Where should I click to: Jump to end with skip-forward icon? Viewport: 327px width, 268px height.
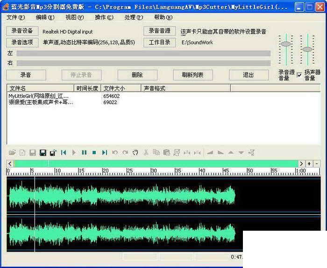coord(105,153)
